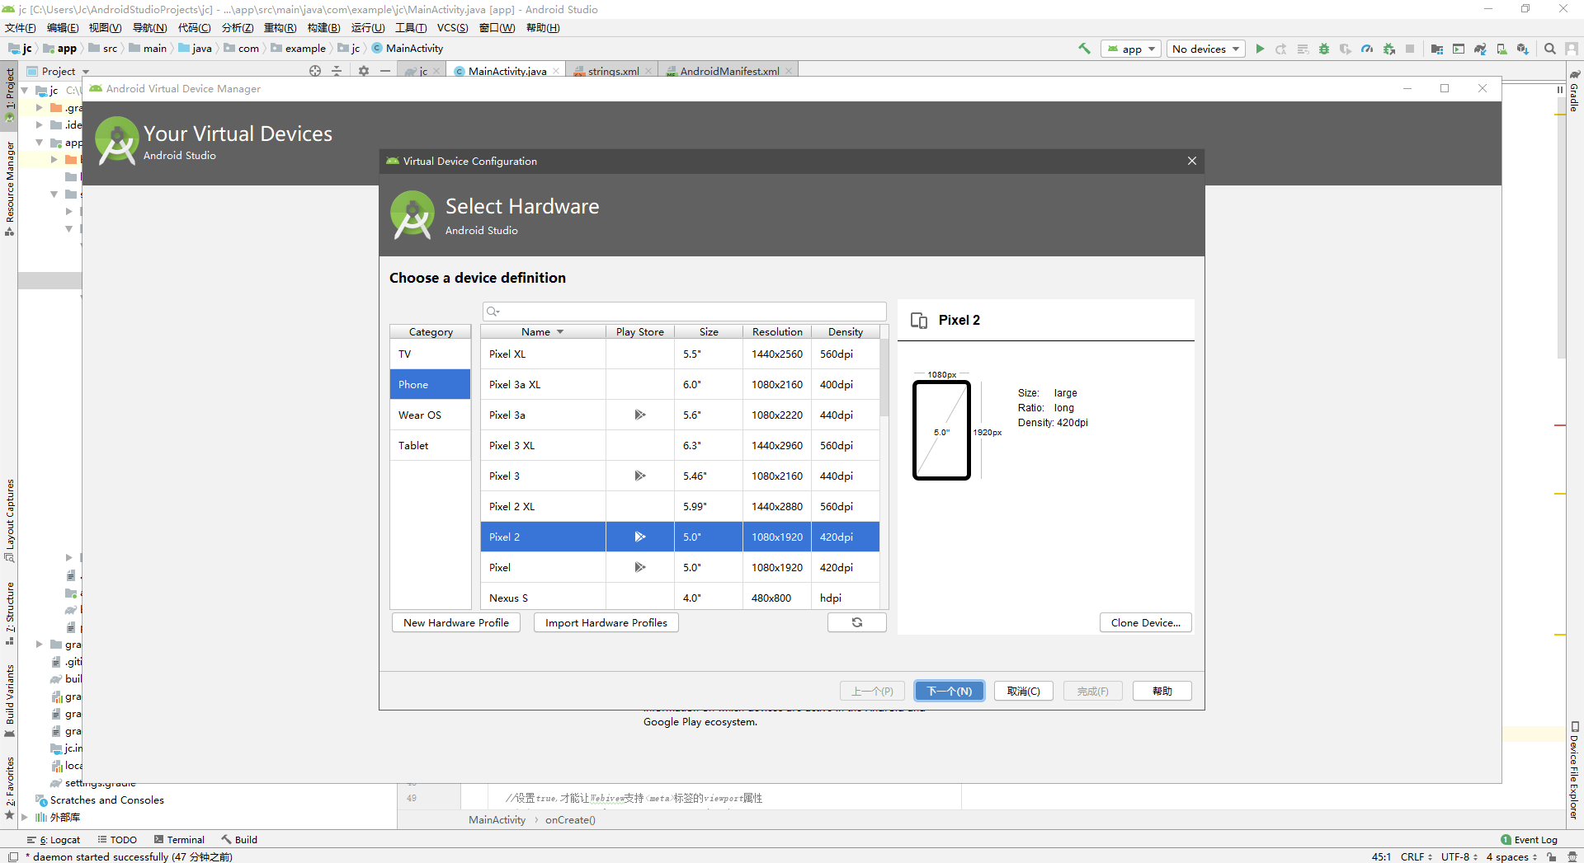Sync project with Gradle files icon
This screenshot has width=1584, height=863.
(1480, 49)
